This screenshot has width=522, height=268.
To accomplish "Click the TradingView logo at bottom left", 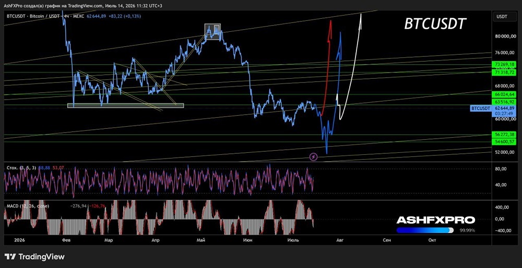I will click(x=34, y=257).
